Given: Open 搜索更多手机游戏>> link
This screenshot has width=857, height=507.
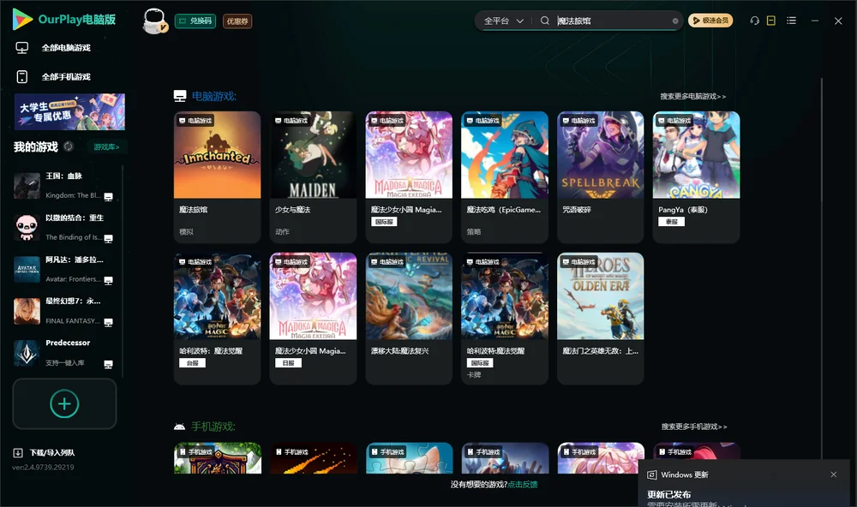Looking at the screenshot, I should [694, 426].
